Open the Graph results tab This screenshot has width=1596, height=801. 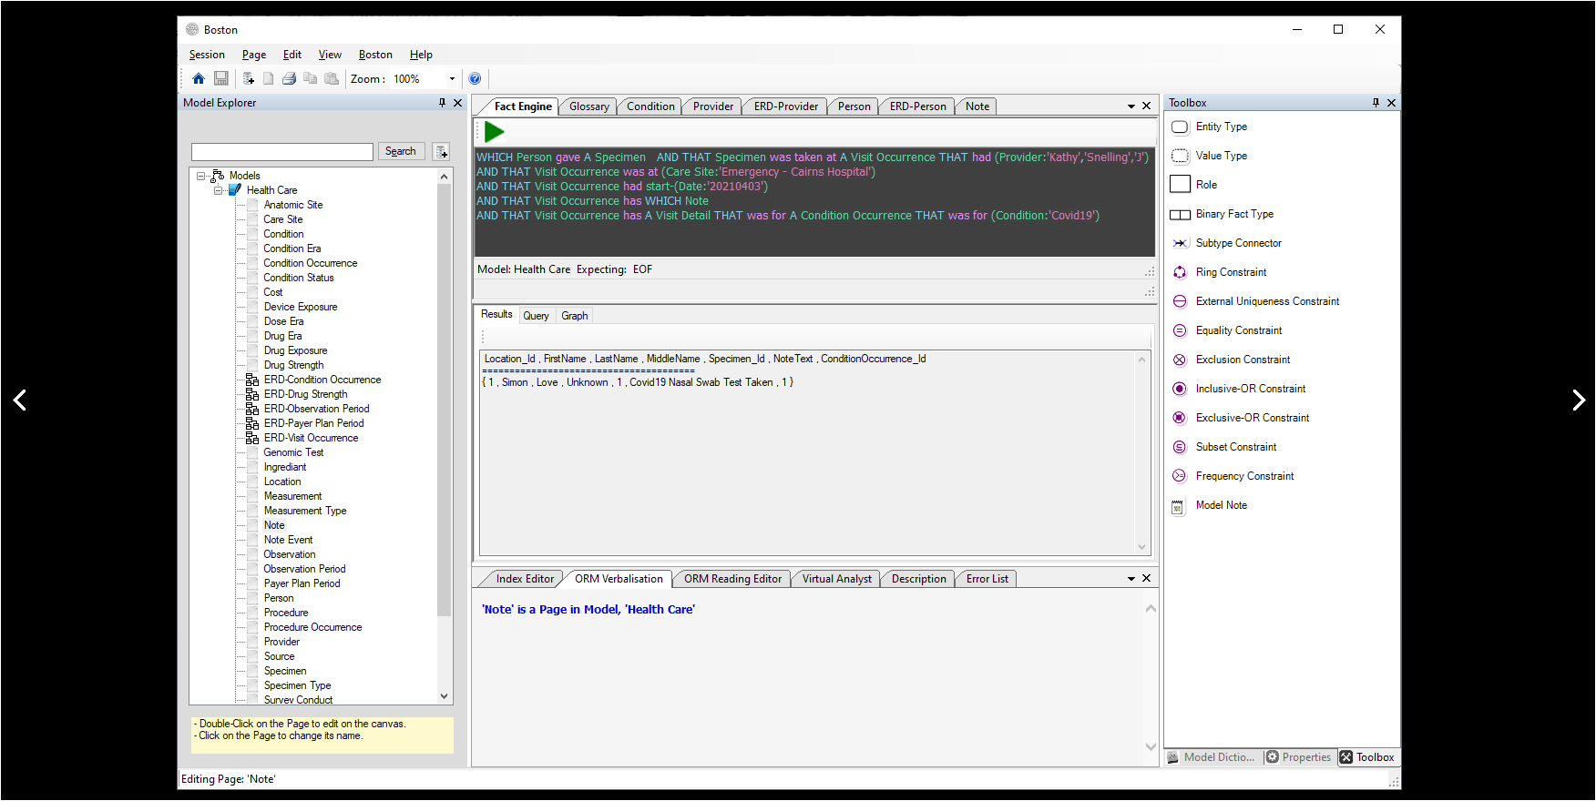pyautogui.click(x=575, y=316)
